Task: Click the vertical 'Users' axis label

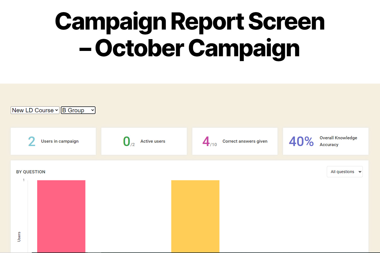Action: [x=19, y=237]
